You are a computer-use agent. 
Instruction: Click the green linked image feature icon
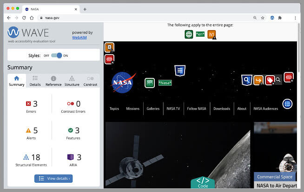pyautogui.click(x=150, y=83)
